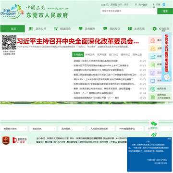Image resolution: width=173 pixels, height=173 pixels.
Task: Switch to the 政务公告 tab
Action: tap(137, 55)
